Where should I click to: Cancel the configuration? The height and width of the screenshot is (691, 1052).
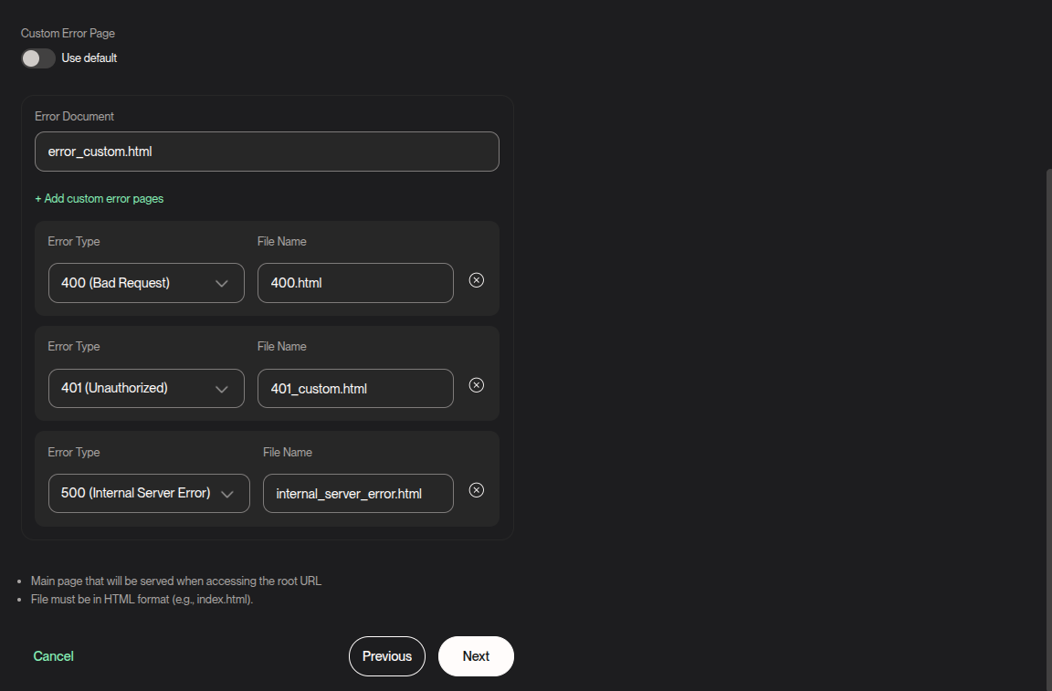54,656
